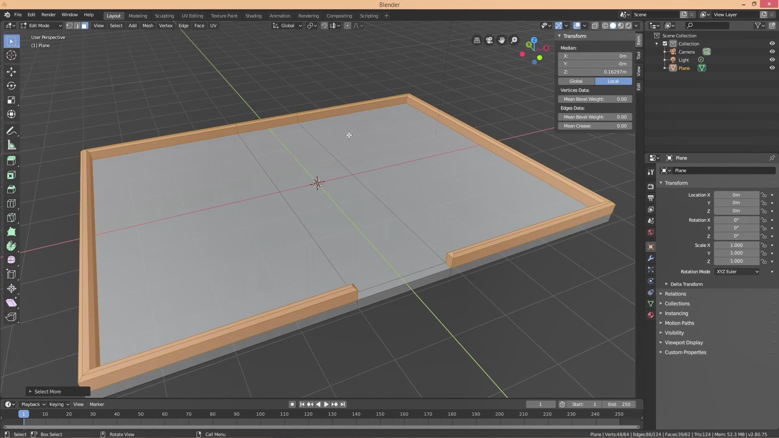Image resolution: width=779 pixels, height=438 pixels.
Task: Select the Move tool
Action: point(11,72)
